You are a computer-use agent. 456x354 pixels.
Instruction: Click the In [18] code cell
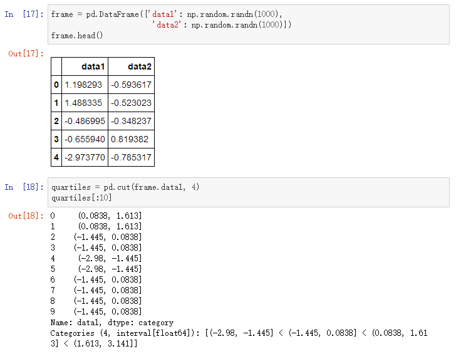(248, 192)
